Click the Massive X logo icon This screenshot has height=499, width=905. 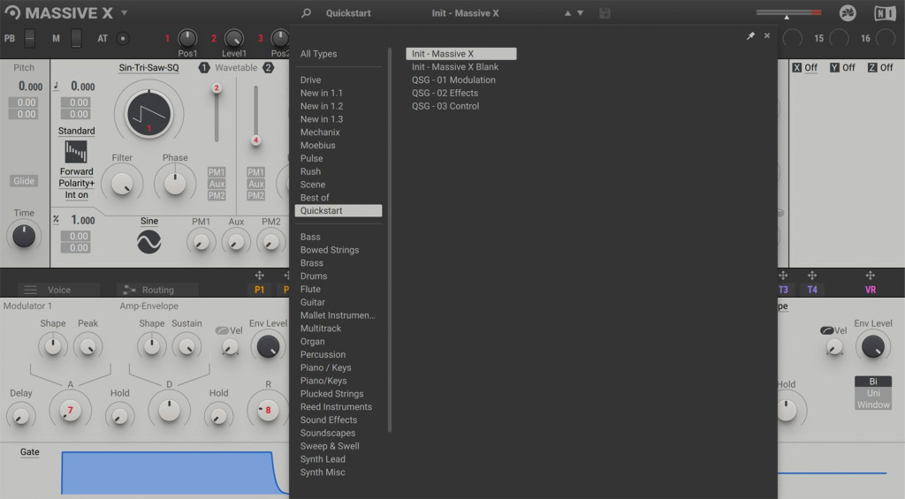click(12, 12)
